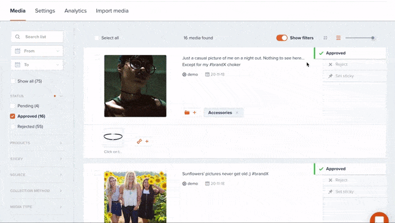Click the plus next to the folder icon
395x223 pixels.
194,113
